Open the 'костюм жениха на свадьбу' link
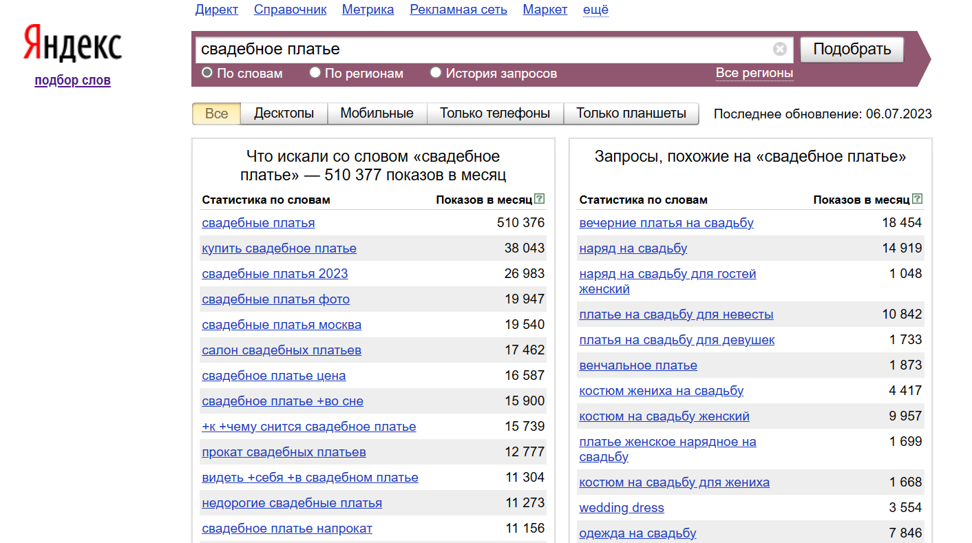This screenshot has width=972, height=543. (662, 391)
